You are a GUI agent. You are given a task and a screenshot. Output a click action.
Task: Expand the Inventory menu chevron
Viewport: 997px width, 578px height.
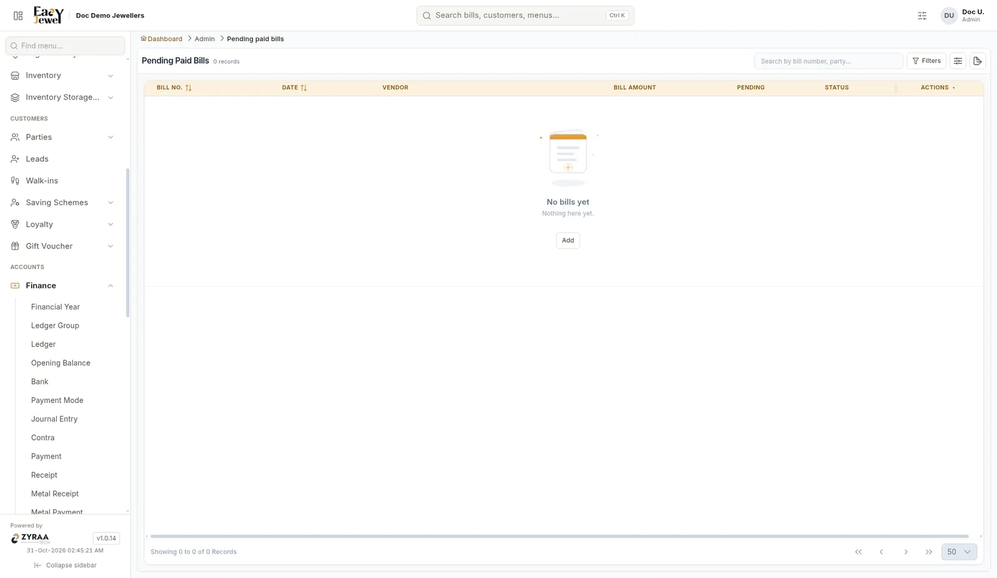110,76
